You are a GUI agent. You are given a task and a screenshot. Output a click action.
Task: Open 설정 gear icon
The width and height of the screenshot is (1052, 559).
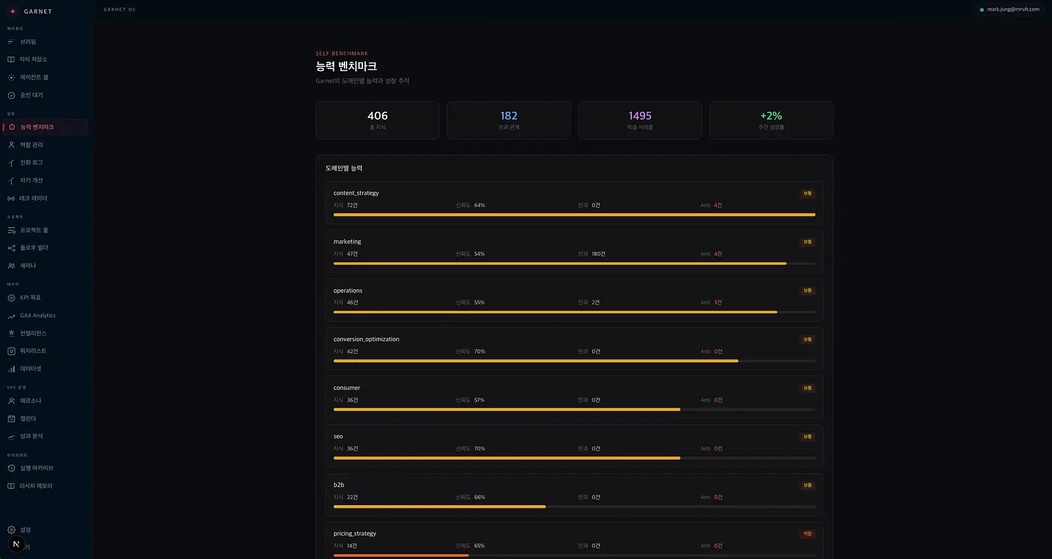(11, 530)
